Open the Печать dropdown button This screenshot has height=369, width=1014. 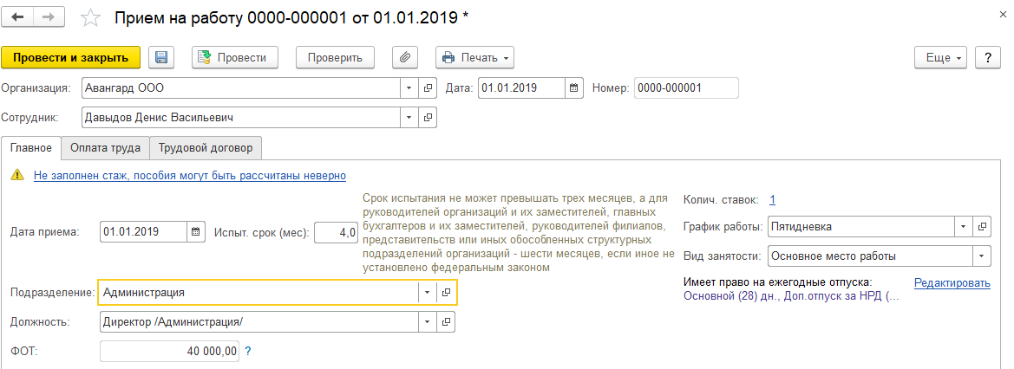(475, 57)
